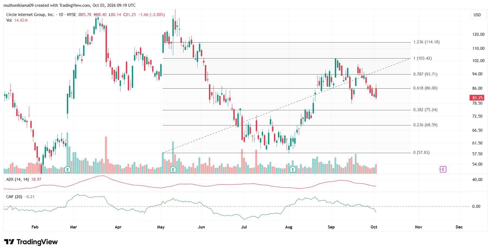This screenshot has width=491, height=252.
Task: Click the earnings icon near March
Action: [68, 170]
